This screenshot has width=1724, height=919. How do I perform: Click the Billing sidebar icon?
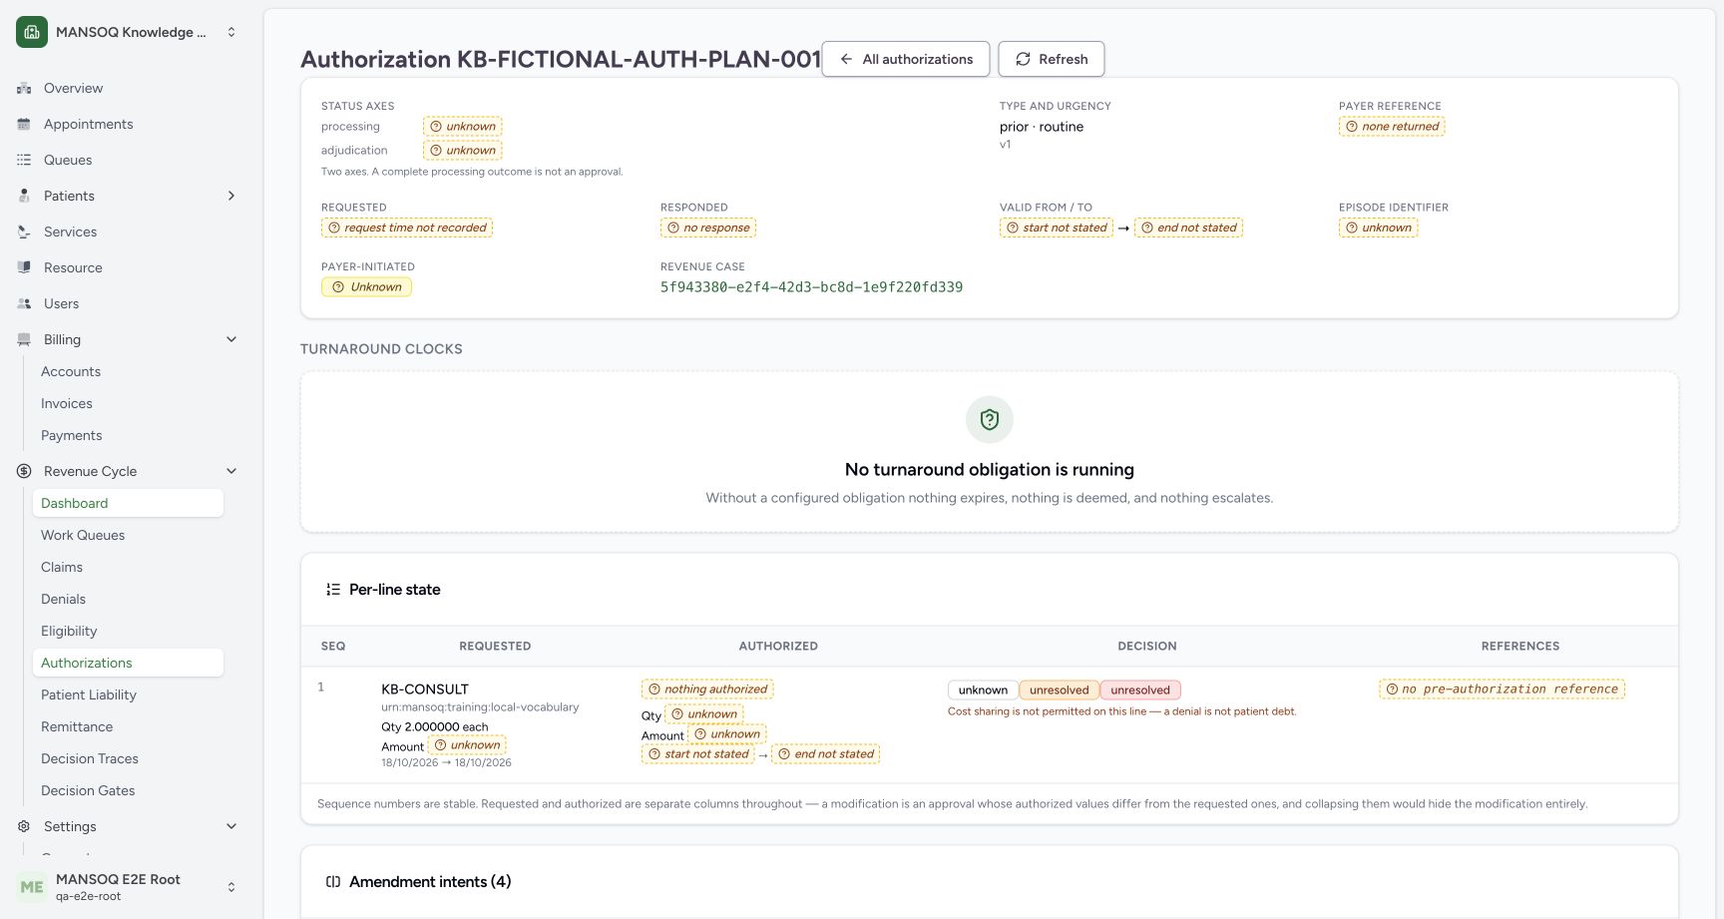[x=24, y=339]
